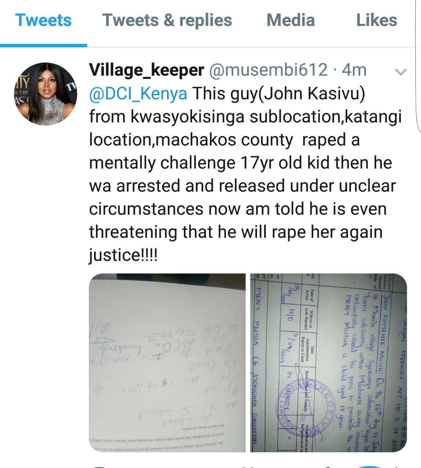
Task: Tap the blue underline beneath Tweets
Action: tap(44, 45)
